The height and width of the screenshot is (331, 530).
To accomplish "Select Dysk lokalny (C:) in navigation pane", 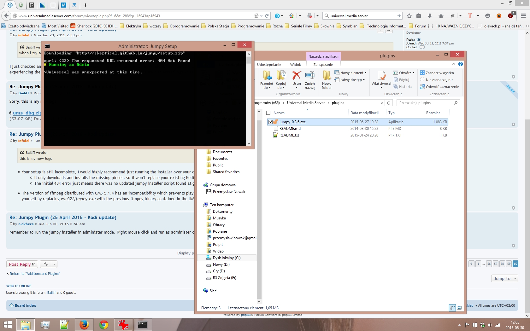I will pos(227,258).
